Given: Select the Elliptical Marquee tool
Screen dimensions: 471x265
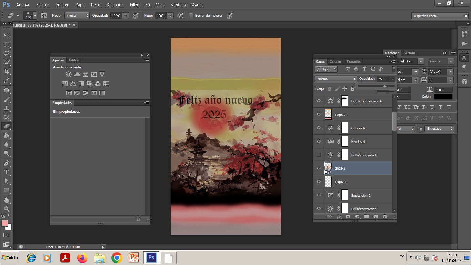Looking at the screenshot, I should click(7, 45).
